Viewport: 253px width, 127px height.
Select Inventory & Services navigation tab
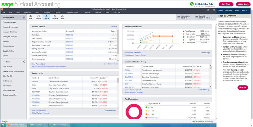[10, 32]
